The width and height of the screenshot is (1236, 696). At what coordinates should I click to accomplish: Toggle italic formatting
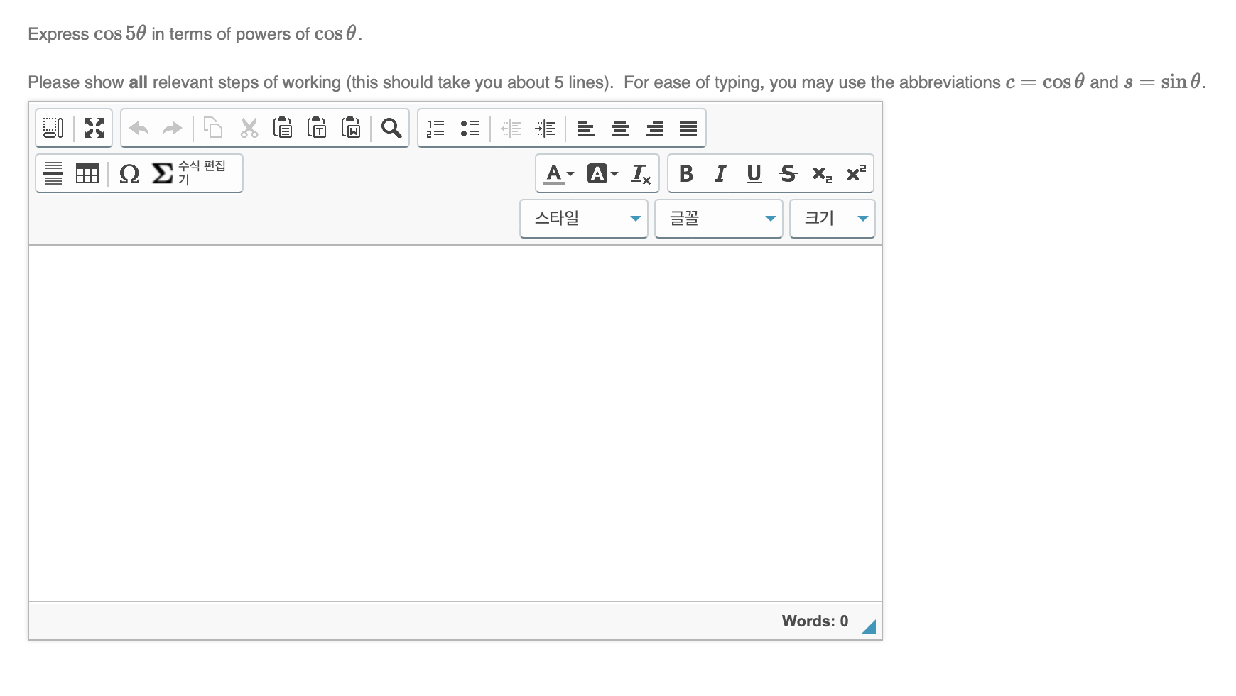click(720, 173)
